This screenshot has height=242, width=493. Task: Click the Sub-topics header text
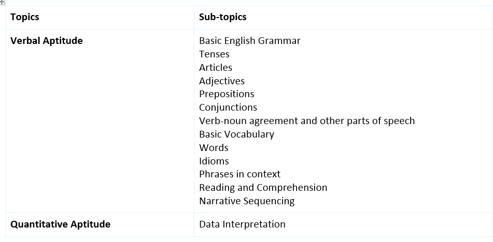coord(222,17)
